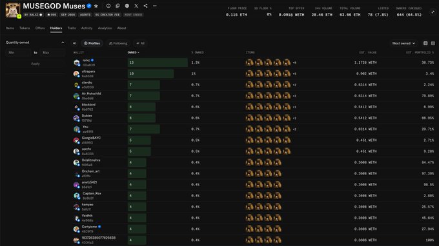Share the MUSEGOD Muses collection
The width and height of the screenshot is (439, 246).
146,6
